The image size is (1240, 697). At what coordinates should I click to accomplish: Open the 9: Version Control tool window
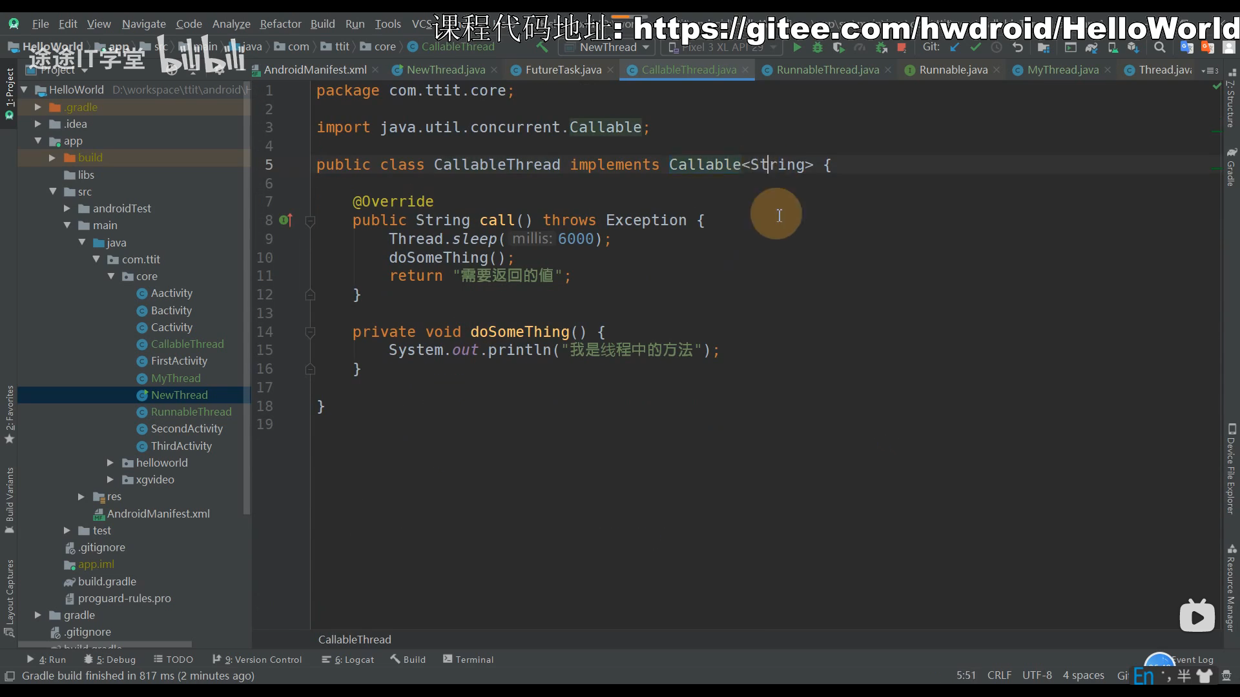tap(257, 660)
